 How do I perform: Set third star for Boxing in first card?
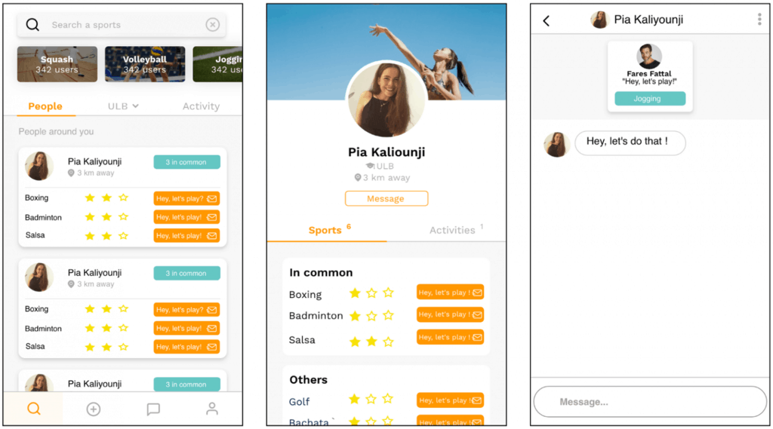pyautogui.click(x=124, y=198)
